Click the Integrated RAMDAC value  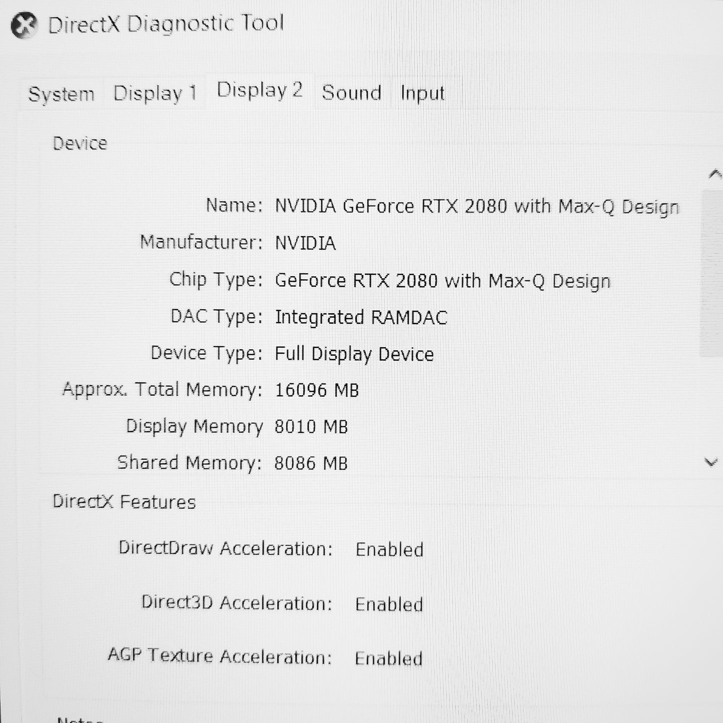pos(361,318)
